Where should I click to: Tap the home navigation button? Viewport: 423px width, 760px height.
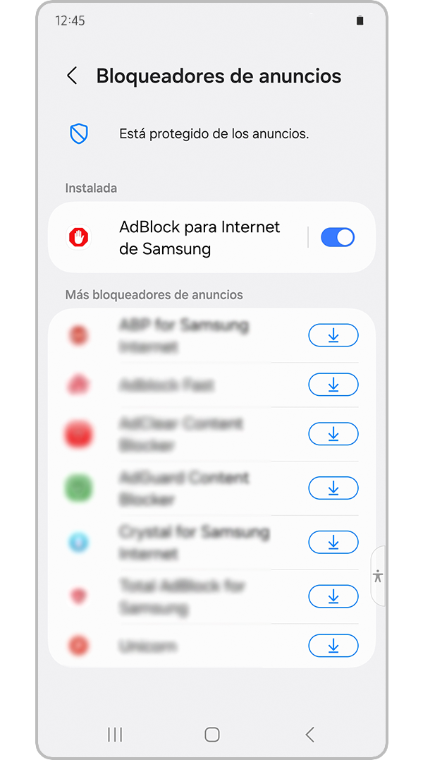point(212,735)
